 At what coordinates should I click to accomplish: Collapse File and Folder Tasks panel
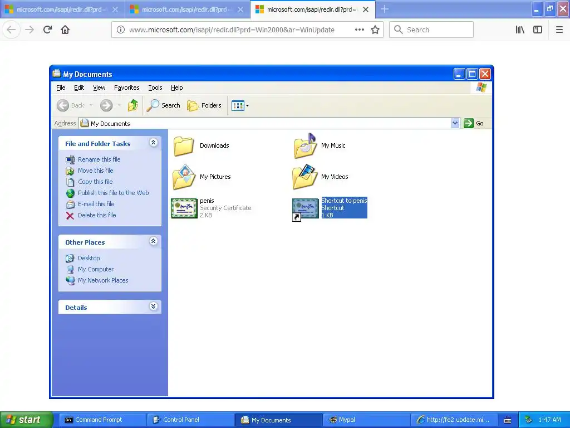(x=154, y=143)
